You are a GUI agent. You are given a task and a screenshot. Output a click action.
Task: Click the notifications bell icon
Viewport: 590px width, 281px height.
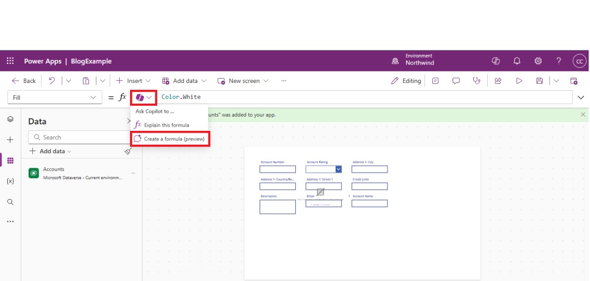pyautogui.click(x=517, y=61)
